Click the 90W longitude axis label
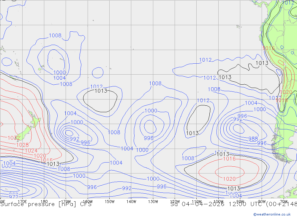This screenshot has width=297, height=217. pos(240,202)
